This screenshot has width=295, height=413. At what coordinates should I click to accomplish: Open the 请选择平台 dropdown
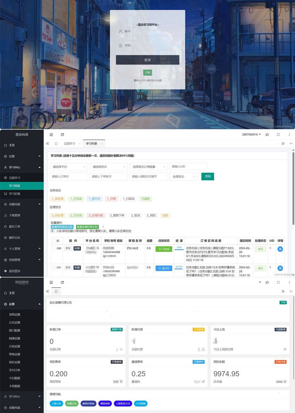click(x=69, y=167)
